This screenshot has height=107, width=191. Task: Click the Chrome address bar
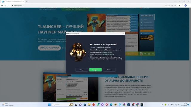pyautogui.click(x=88, y=5)
